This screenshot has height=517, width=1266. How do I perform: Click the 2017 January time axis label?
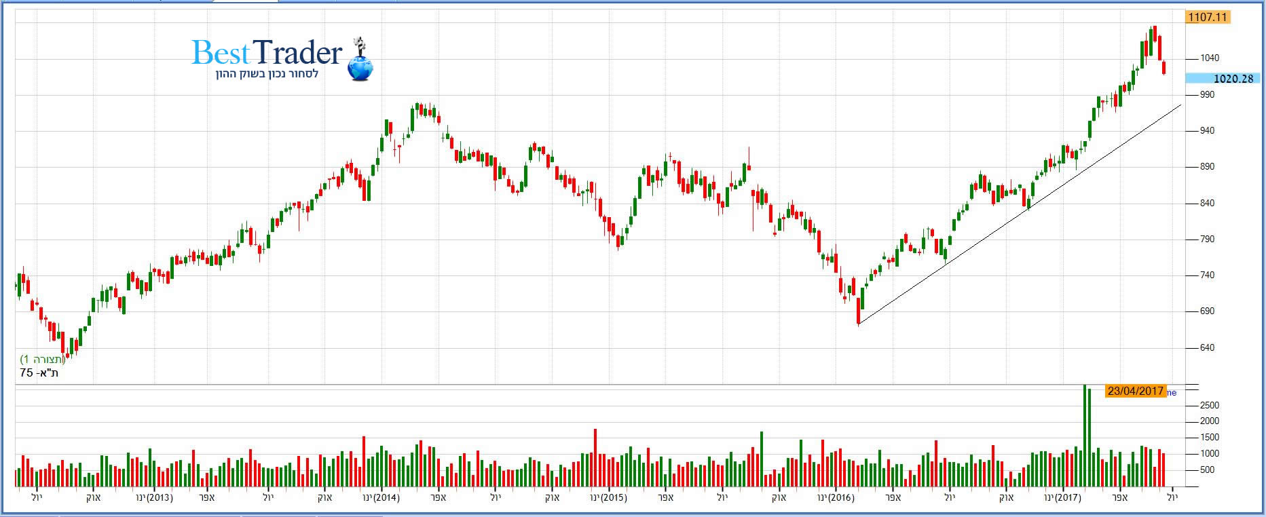[1062, 497]
